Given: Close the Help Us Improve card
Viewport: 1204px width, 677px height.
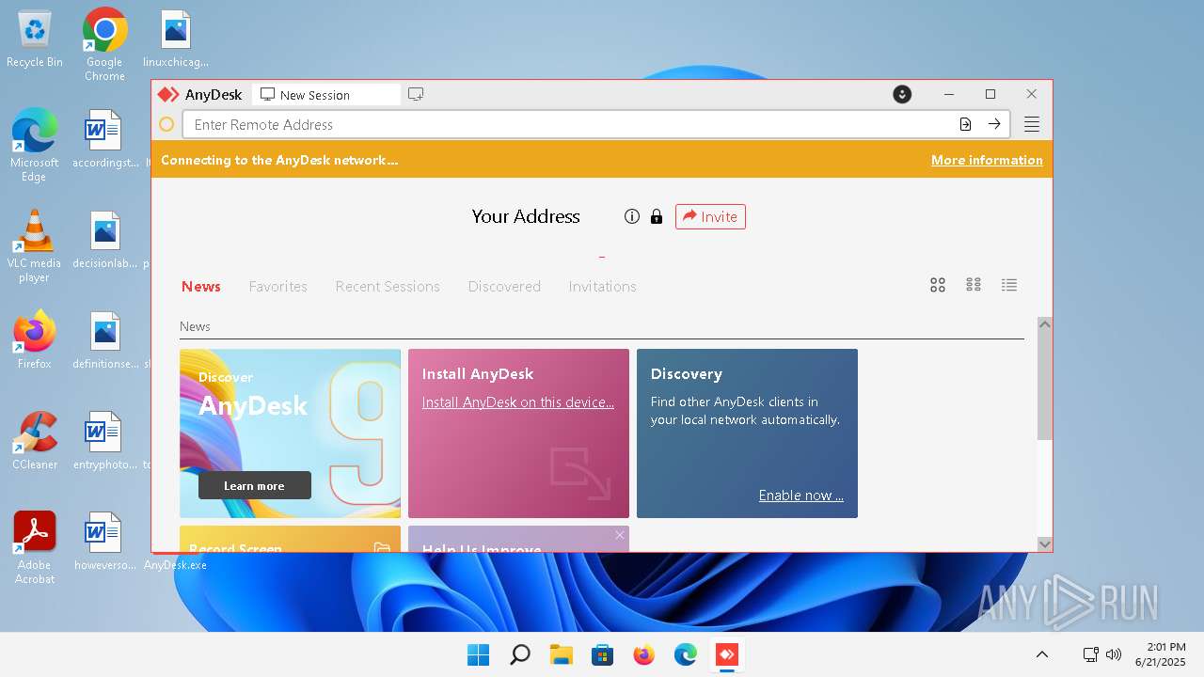Looking at the screenshot, I should coord(620,535).
